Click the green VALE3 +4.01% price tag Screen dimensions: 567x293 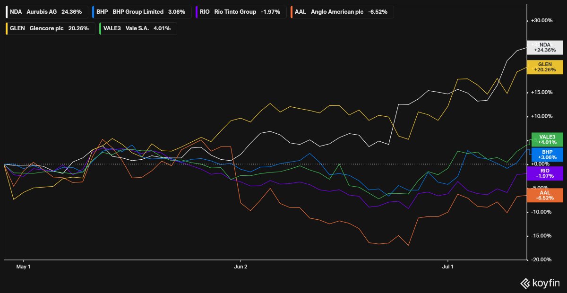547,139
